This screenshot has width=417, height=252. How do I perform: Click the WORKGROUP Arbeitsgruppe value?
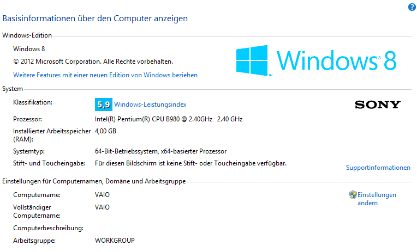click(x=115, y=241)
